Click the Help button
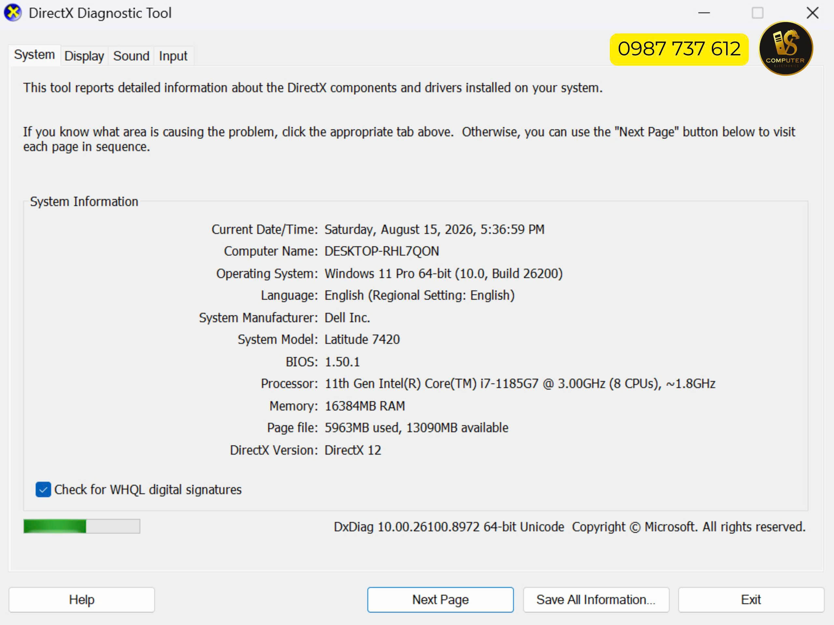 coord(81,599)
